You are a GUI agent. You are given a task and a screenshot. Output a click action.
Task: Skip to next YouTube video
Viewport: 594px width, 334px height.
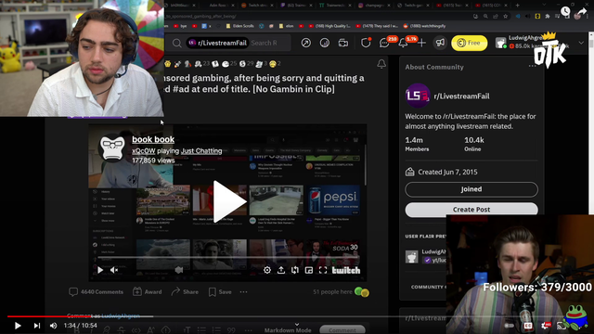(37, 326)
